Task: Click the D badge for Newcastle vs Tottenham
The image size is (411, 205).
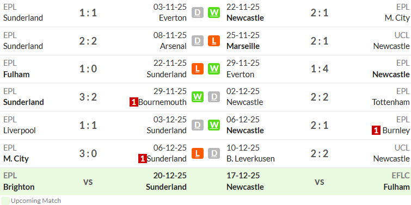Action: pos(214,97)
